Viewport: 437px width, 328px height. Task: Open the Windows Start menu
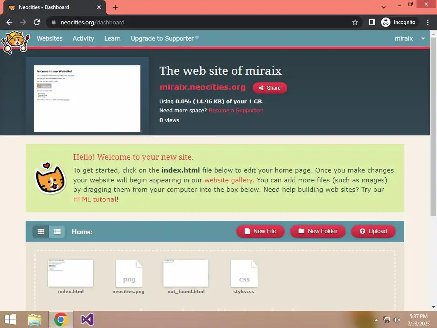(x=10, y=319)
